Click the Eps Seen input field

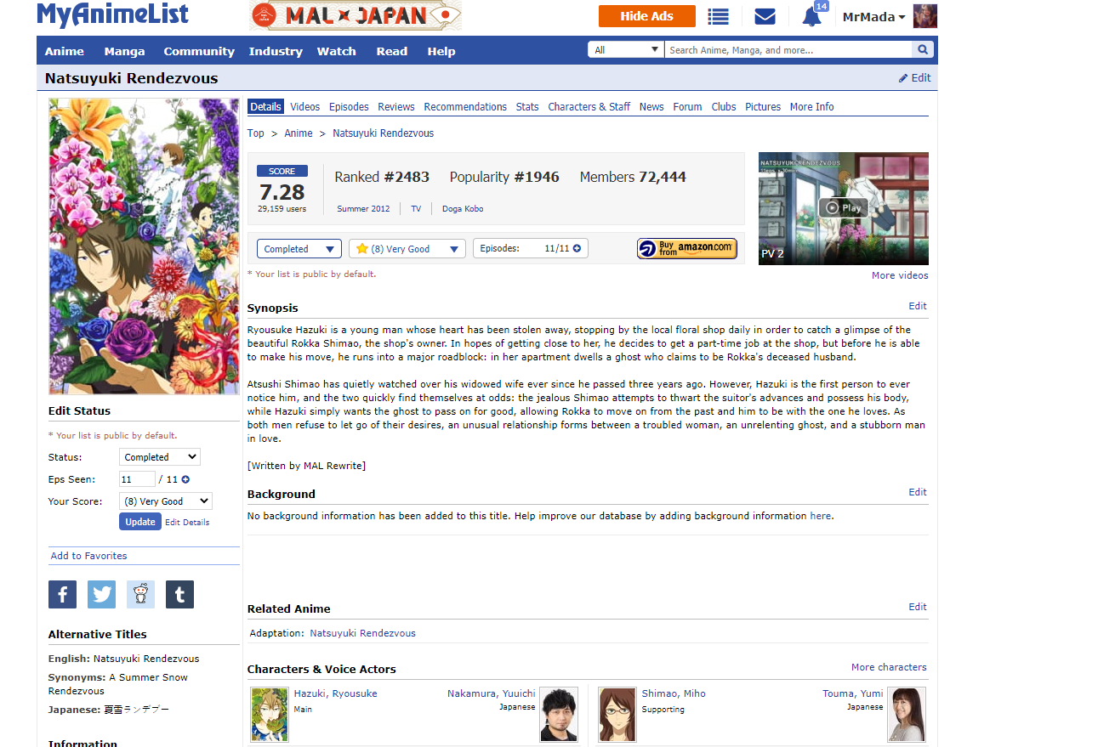tap(137, 479)
